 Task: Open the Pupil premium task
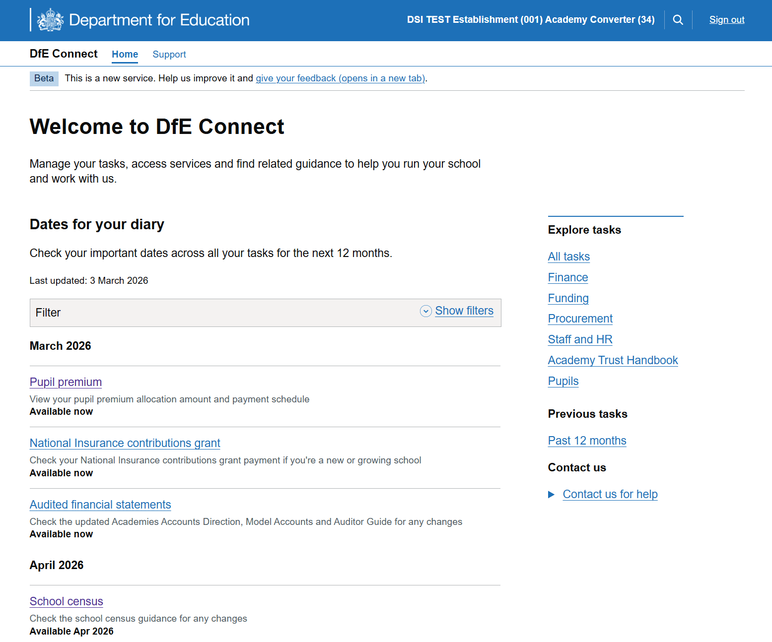66,382
